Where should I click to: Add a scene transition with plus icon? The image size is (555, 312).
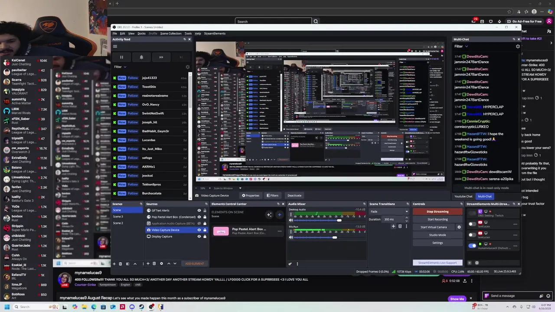pyautogui.click(x=393, y=226)
